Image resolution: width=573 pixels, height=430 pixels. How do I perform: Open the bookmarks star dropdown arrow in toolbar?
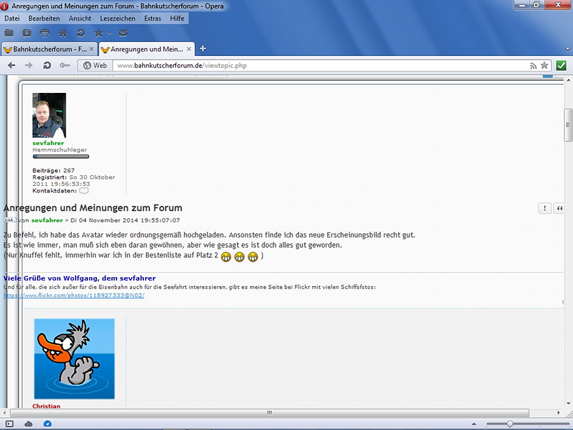pyautogui.click(x=110, y=33)
